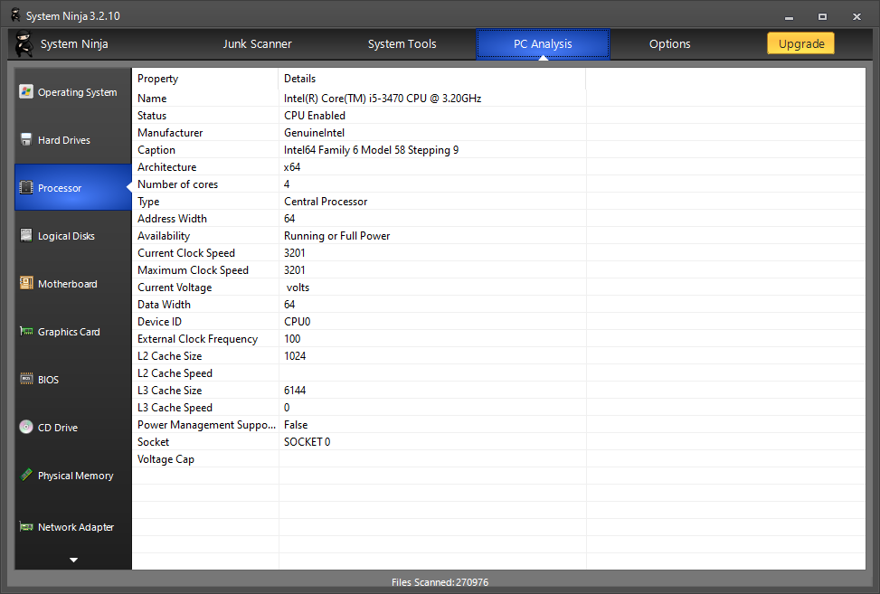Select the Architecture property cell

pos(205,167)
